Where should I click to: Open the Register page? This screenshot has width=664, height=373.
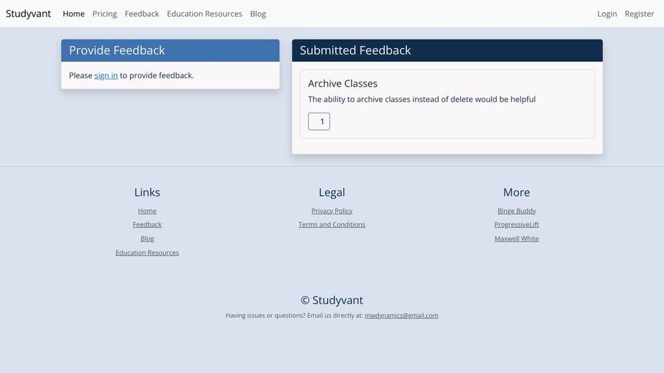[640, 14]
